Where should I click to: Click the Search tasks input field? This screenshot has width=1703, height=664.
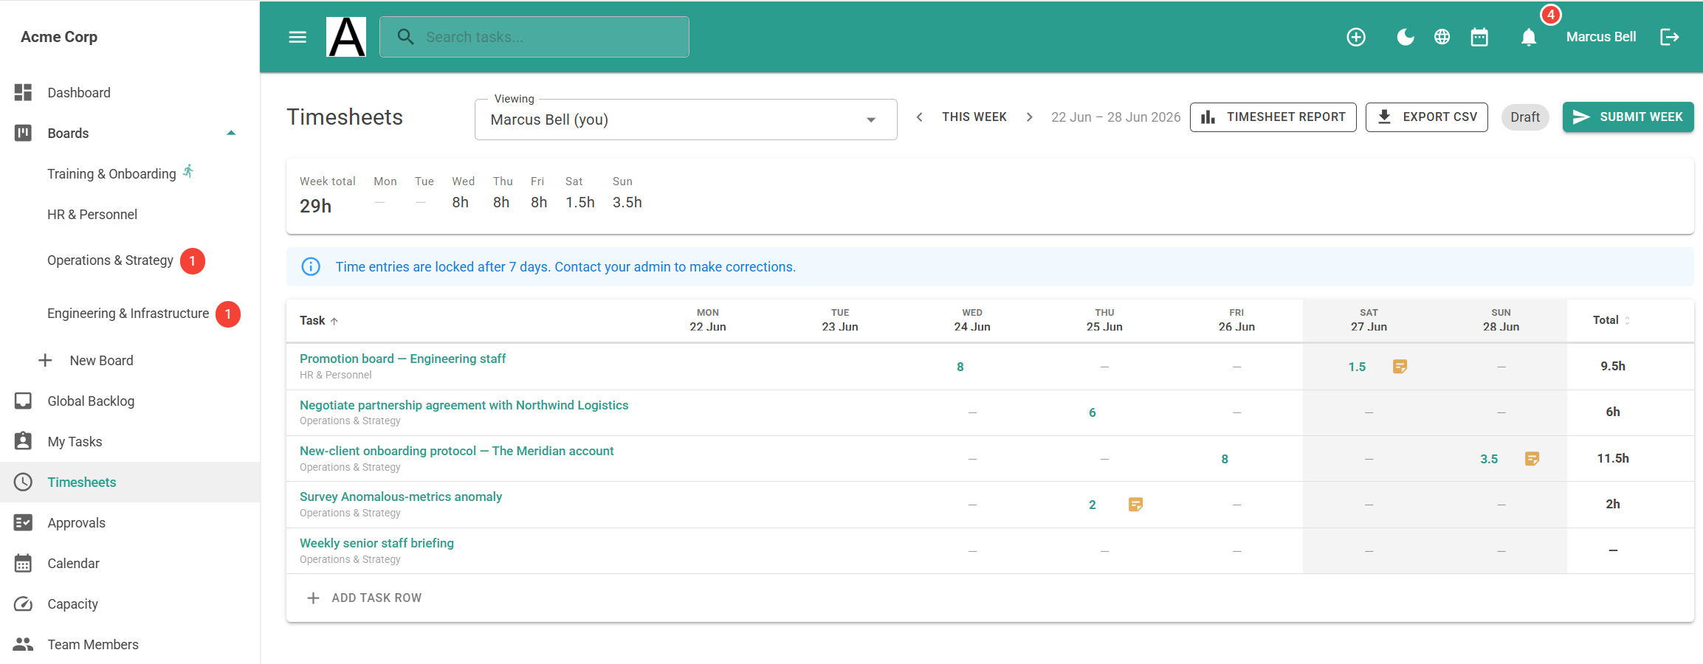coord(534,37)
